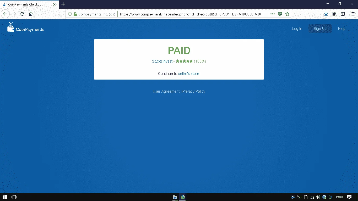
Task: Open the Firefox hamburger menu
Action: (353, 14)
